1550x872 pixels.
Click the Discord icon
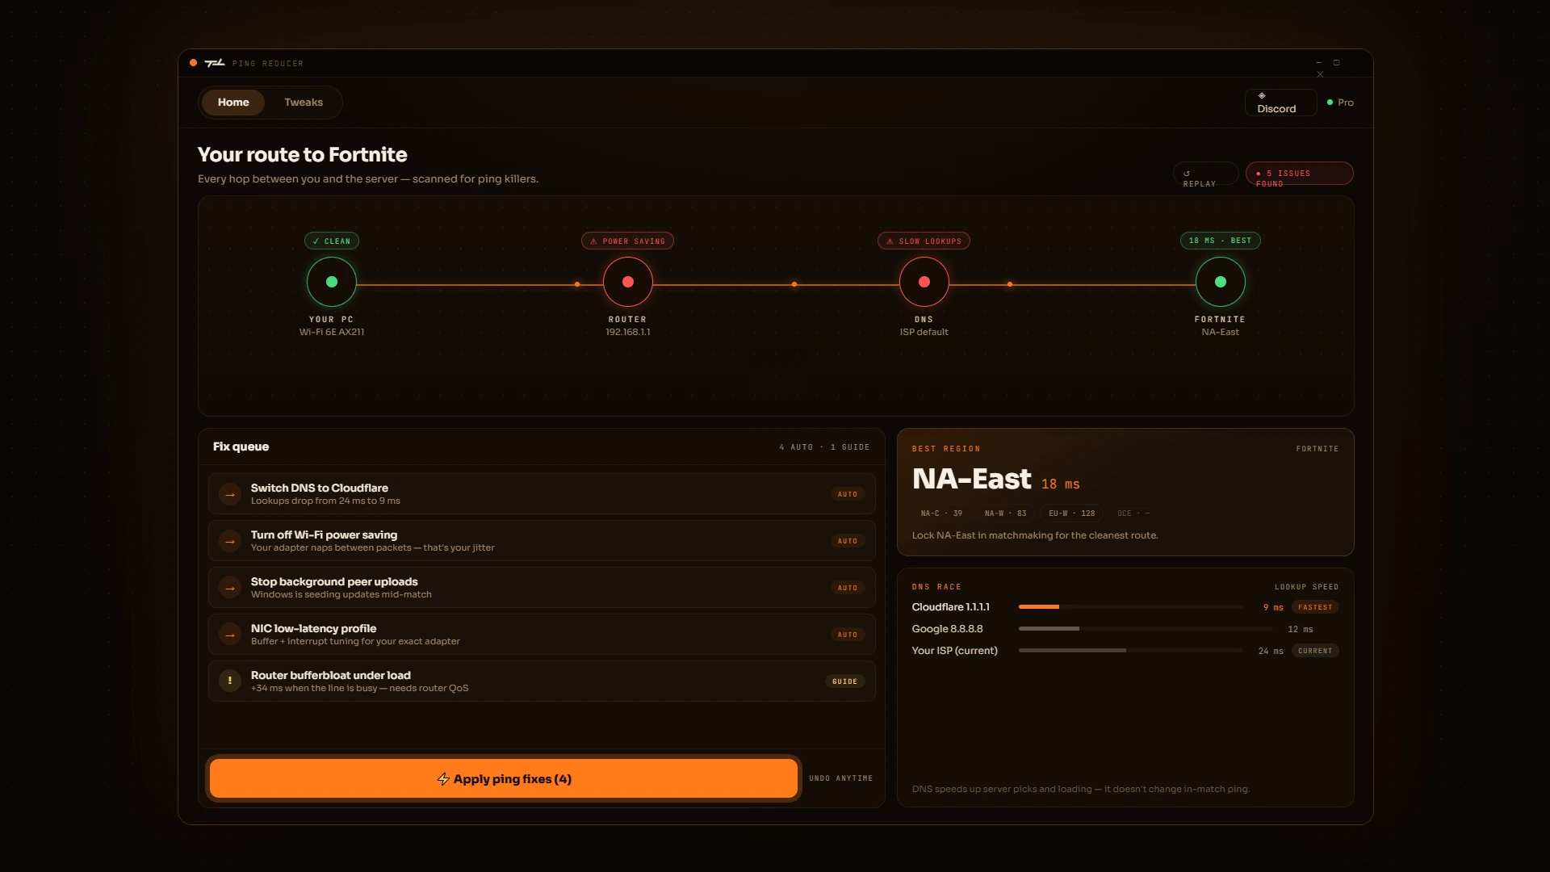(1262, 96)
